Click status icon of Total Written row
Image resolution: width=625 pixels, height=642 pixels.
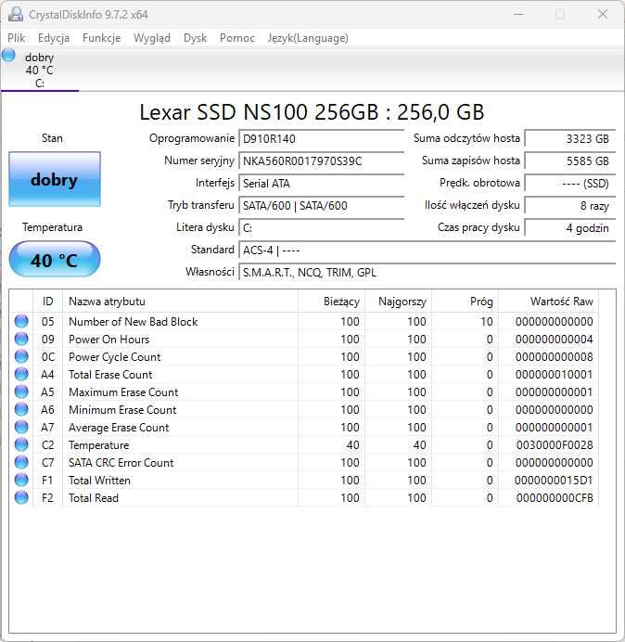(x=21, y=480)
